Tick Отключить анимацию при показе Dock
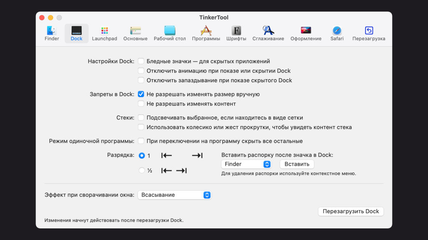The height and width of the screenshot is (240, 428). (x=141, y=71)
